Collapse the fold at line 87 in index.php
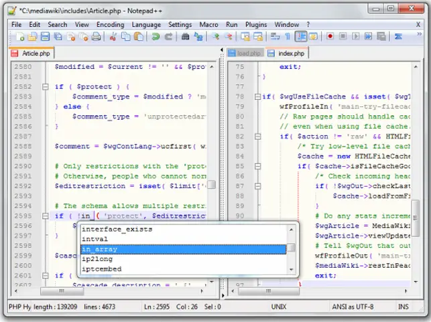The image size is (431, 322). point(257,186)
